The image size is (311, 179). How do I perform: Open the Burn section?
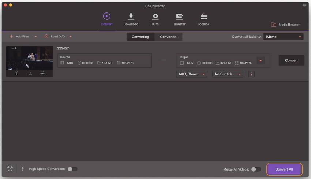tap(155, 19)
